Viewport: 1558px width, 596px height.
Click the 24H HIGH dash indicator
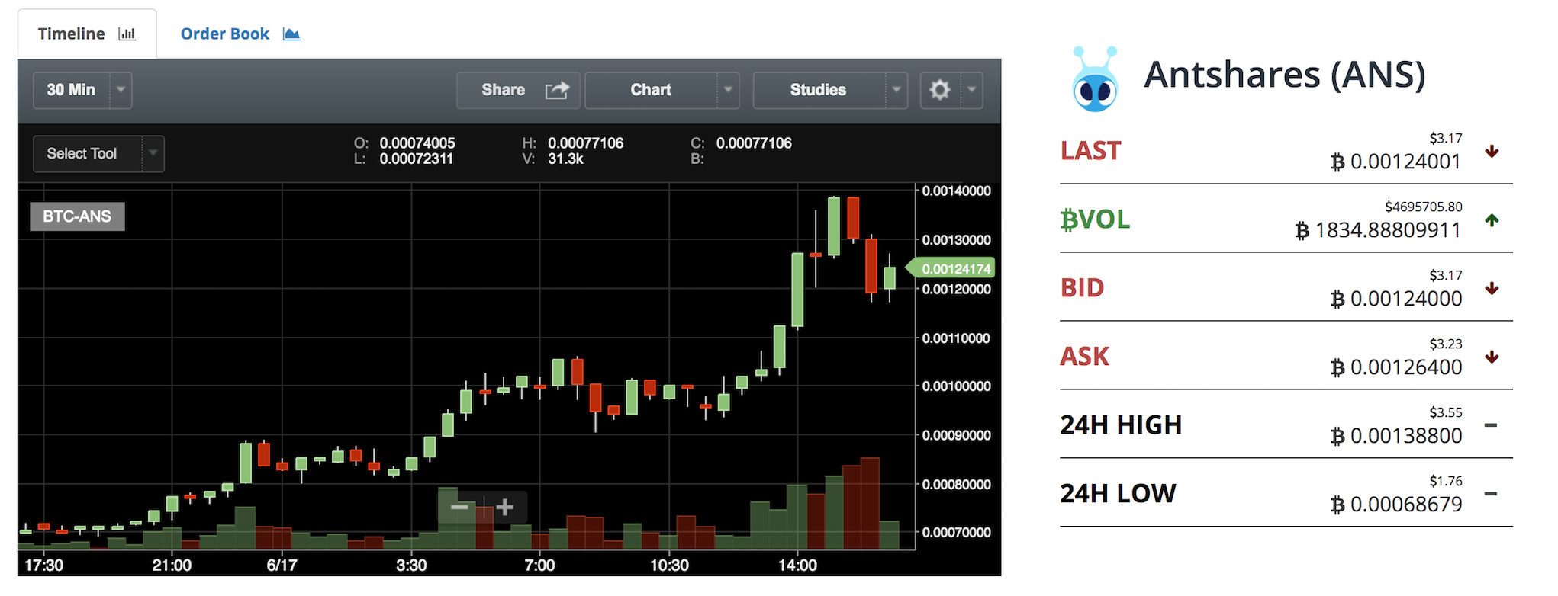pos(1491,425)
